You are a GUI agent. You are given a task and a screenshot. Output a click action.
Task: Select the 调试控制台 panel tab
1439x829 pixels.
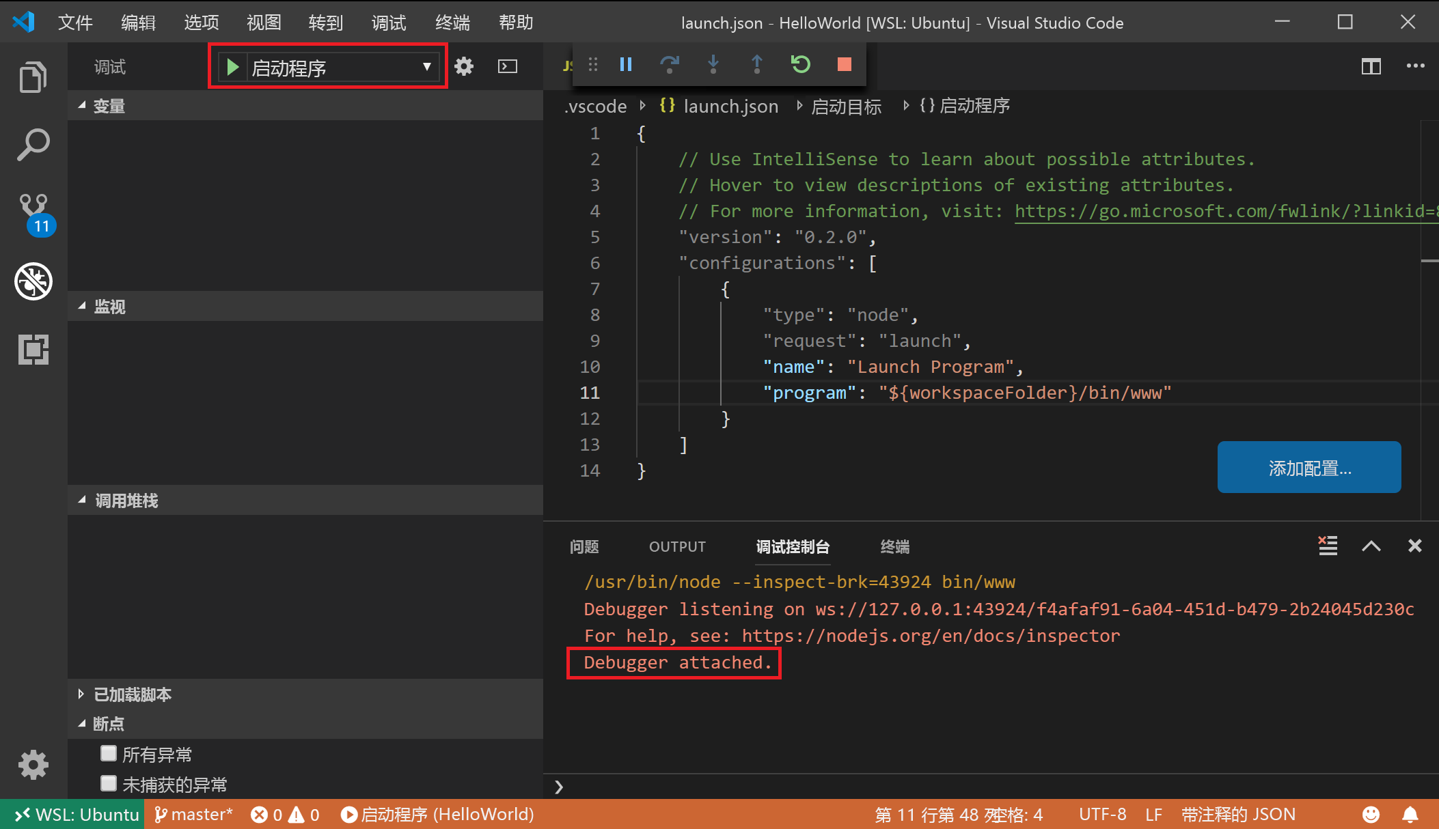(x=793, y=546)
